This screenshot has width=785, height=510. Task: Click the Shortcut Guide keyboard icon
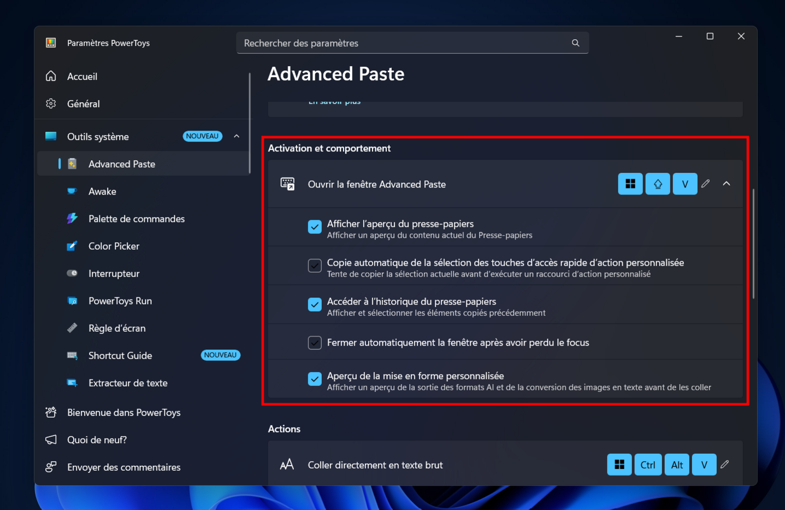72,355
